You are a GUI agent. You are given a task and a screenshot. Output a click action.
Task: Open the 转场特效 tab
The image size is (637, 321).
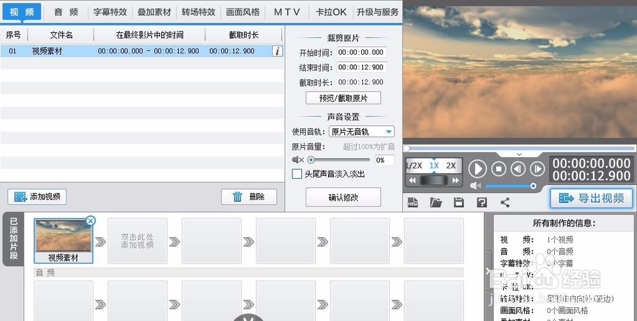(x=198, y=12)
